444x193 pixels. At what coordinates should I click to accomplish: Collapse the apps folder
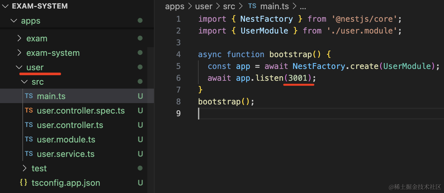pyautogui.click(x=13, y=21)
